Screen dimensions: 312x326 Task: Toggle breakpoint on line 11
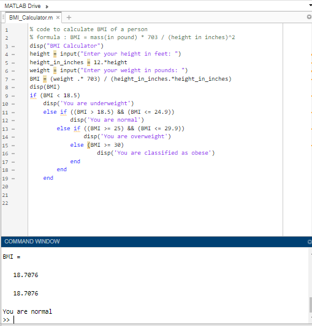(13, 113)
